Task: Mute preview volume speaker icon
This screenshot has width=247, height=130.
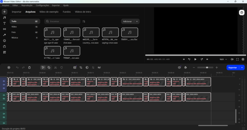Action: [232, 59]
